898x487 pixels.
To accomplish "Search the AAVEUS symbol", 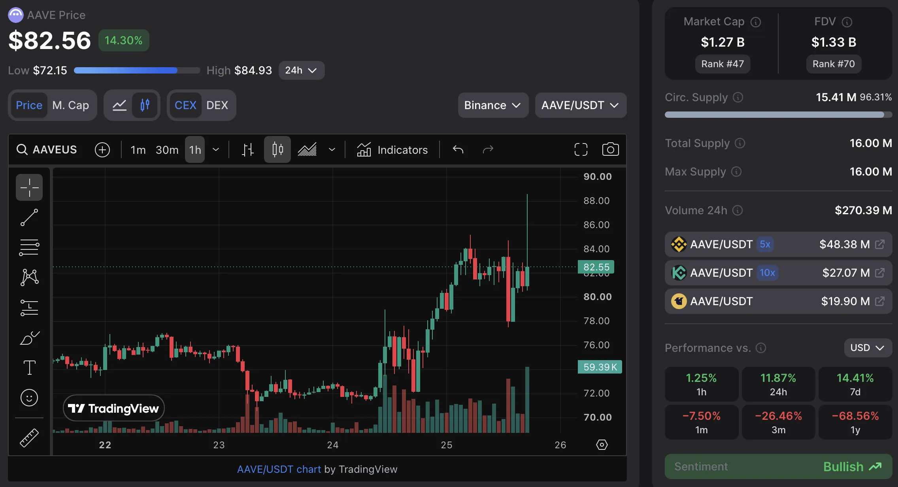I will pos(47,150).
